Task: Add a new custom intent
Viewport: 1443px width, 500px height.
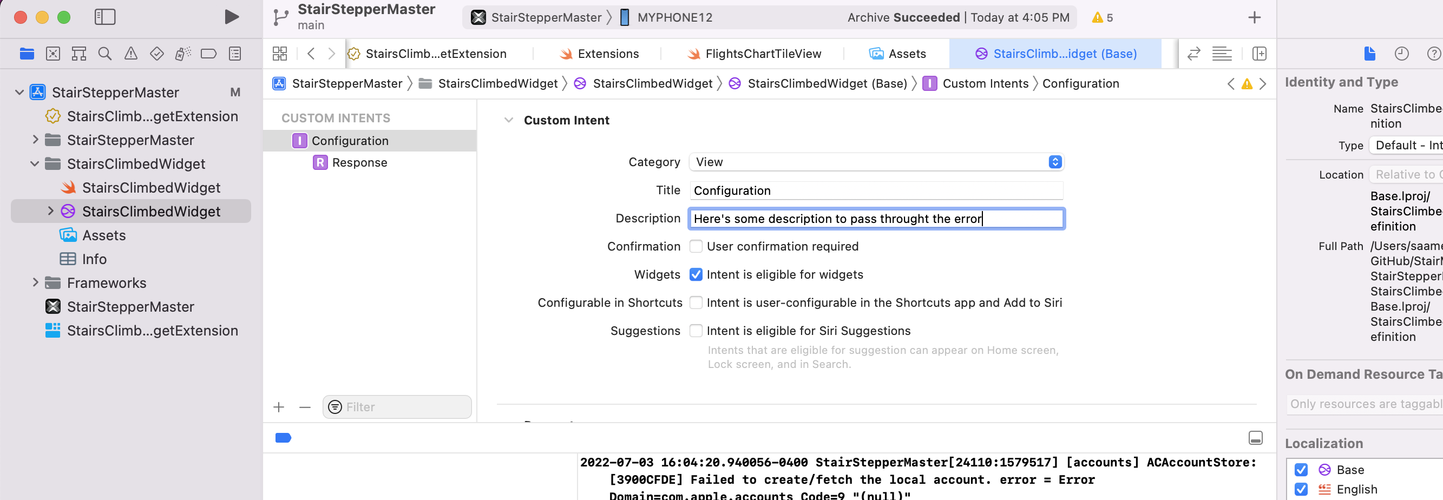Action: coord(279,407)
